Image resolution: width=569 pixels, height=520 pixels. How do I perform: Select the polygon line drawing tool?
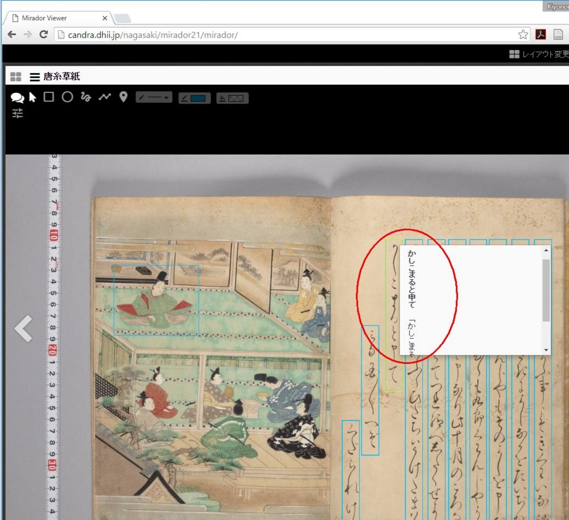[x=104, y=97]
